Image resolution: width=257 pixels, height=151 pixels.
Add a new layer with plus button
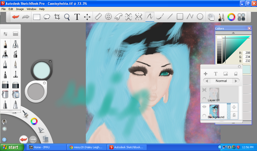coord(206,74)
